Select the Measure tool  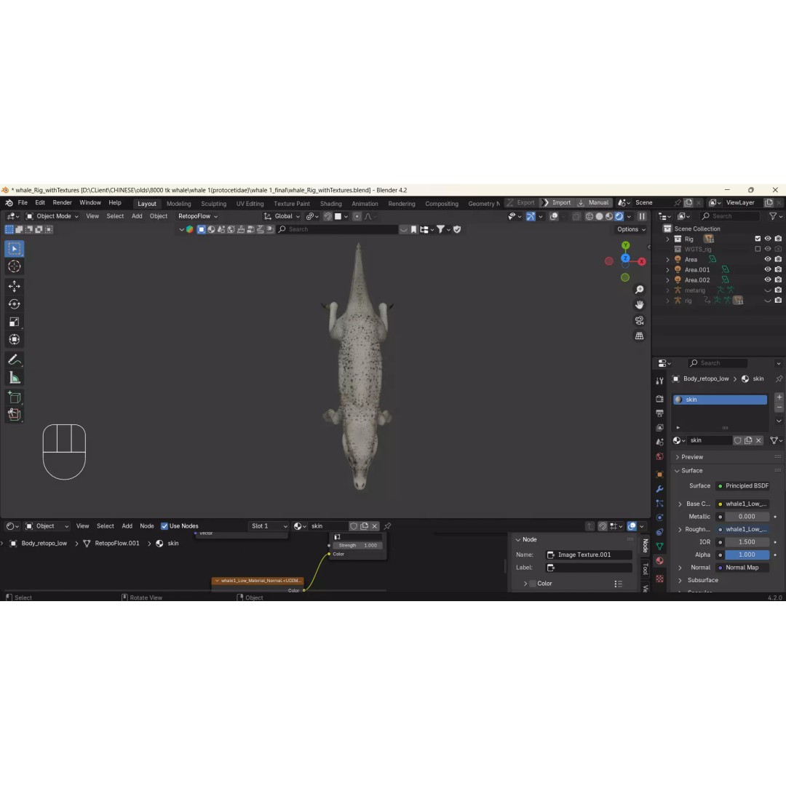14,378
